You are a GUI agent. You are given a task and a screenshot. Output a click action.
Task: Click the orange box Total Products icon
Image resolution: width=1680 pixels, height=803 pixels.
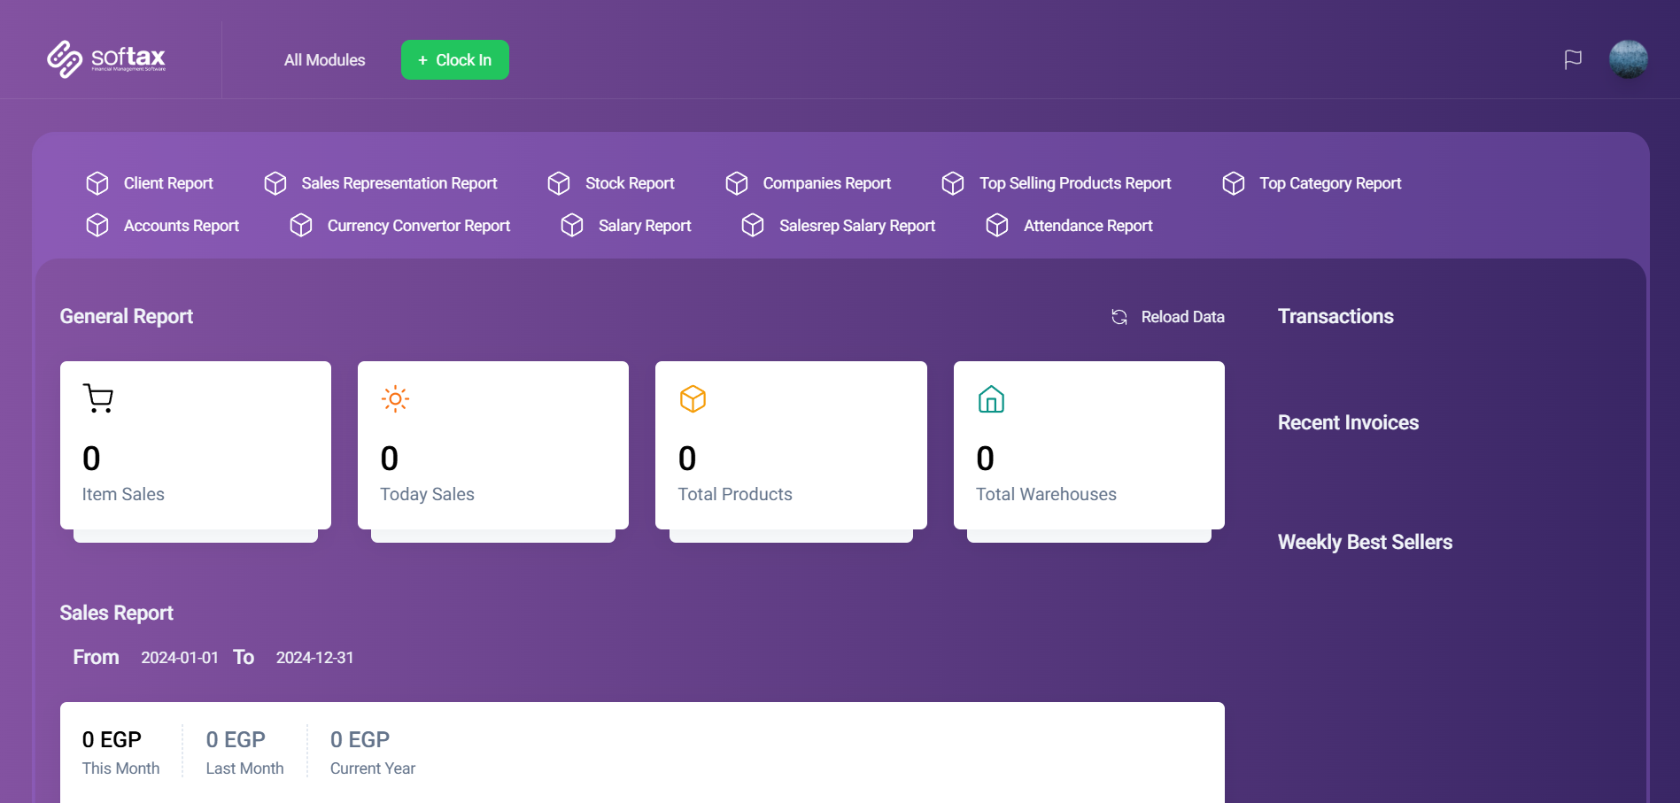tap(693, 398)
